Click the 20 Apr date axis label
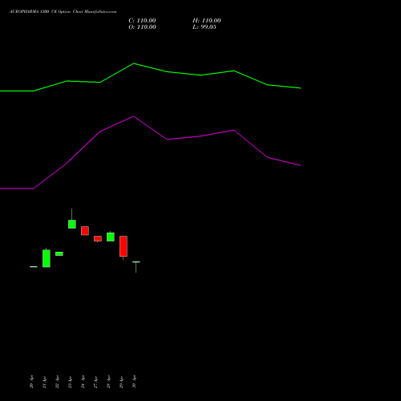The height and width of the screenshot is (401, 401). pyautogui.click(x=31, y=382)
